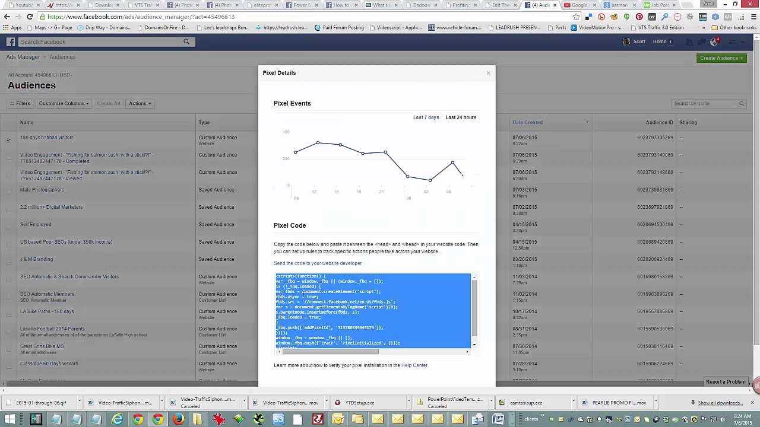Click the Search Facebook field
Image resolution: width=760 pixels, height=427 pixels.
[101, 42]
